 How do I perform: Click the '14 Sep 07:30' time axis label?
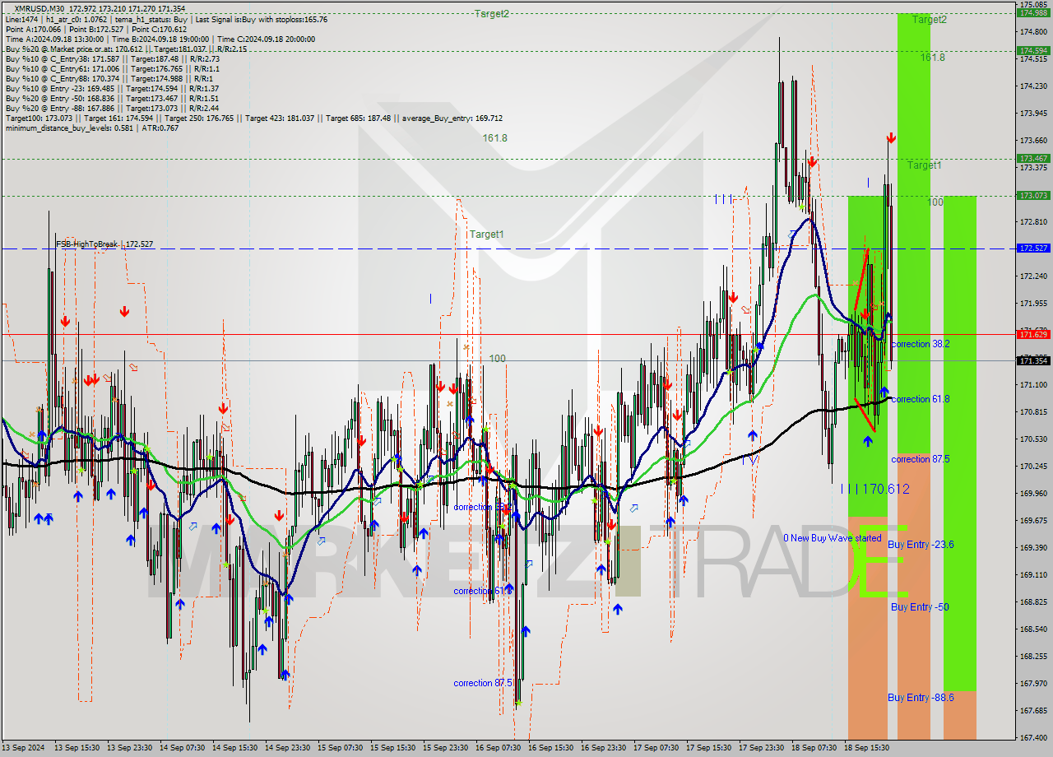(x=182, y=748)
